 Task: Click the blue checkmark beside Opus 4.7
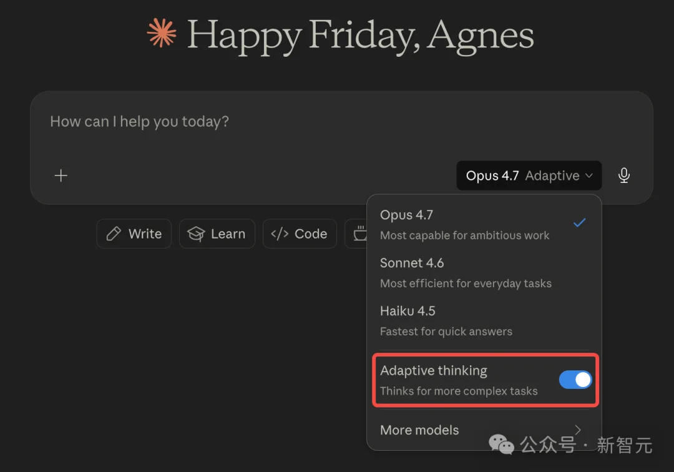click(580, 223)
